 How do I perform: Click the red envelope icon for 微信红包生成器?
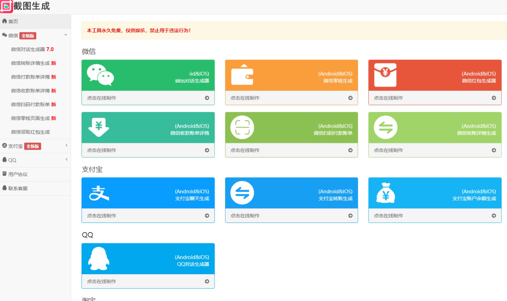[x=385, y=75]
